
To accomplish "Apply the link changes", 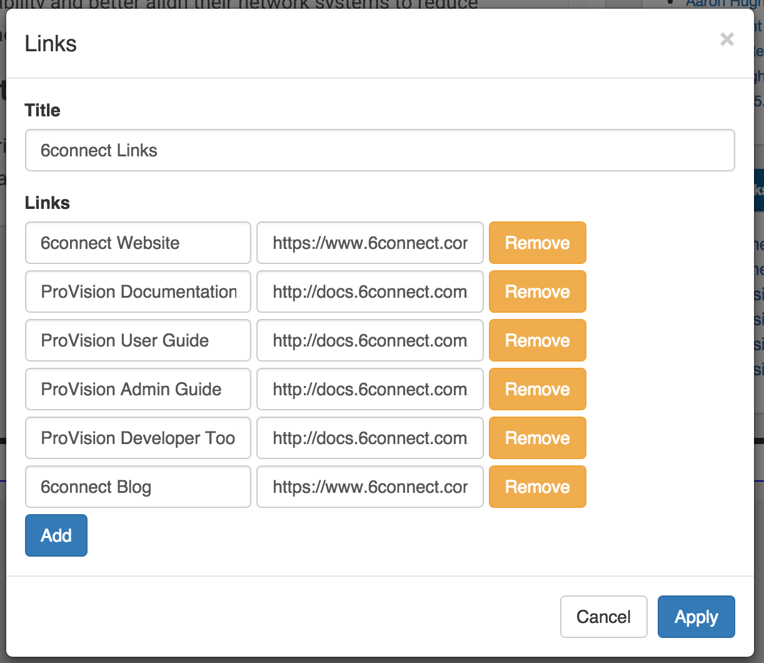I will point(696,617).
